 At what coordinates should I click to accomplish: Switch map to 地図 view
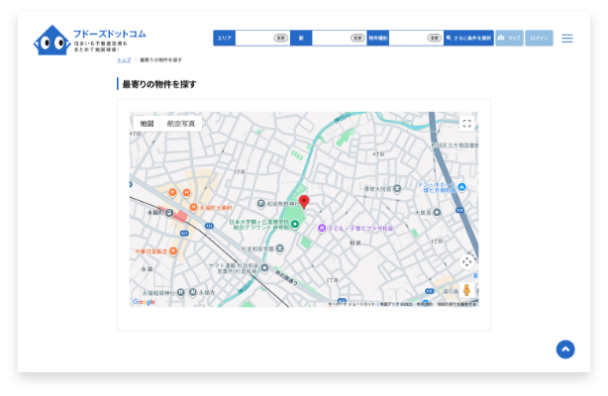tap(147, 124)
